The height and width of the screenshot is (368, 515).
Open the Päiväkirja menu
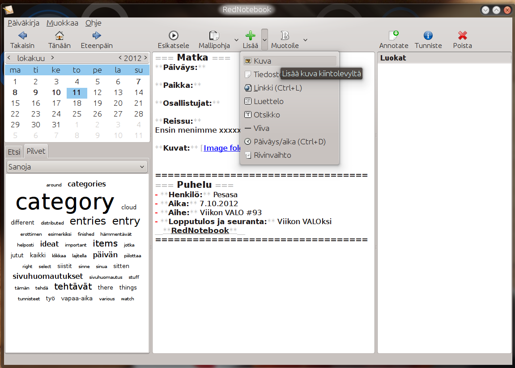pos(24,23)
